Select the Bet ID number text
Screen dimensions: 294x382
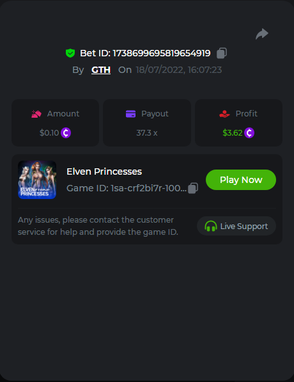pyautogui.click(x=161, y=53)
